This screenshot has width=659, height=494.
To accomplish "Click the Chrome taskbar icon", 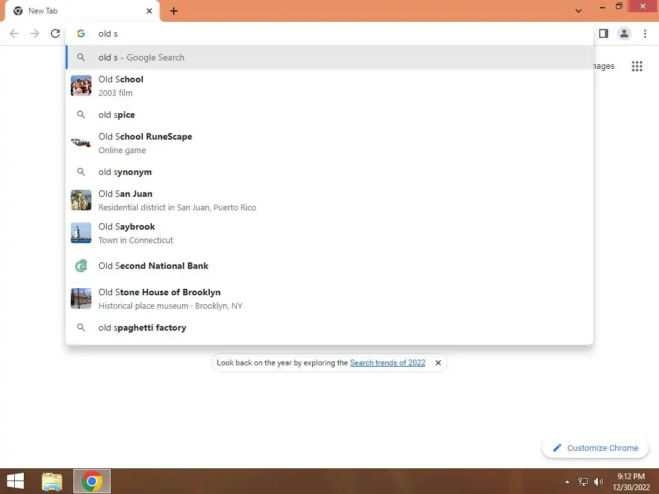I will pyautogui.click(x=92, y=481).
